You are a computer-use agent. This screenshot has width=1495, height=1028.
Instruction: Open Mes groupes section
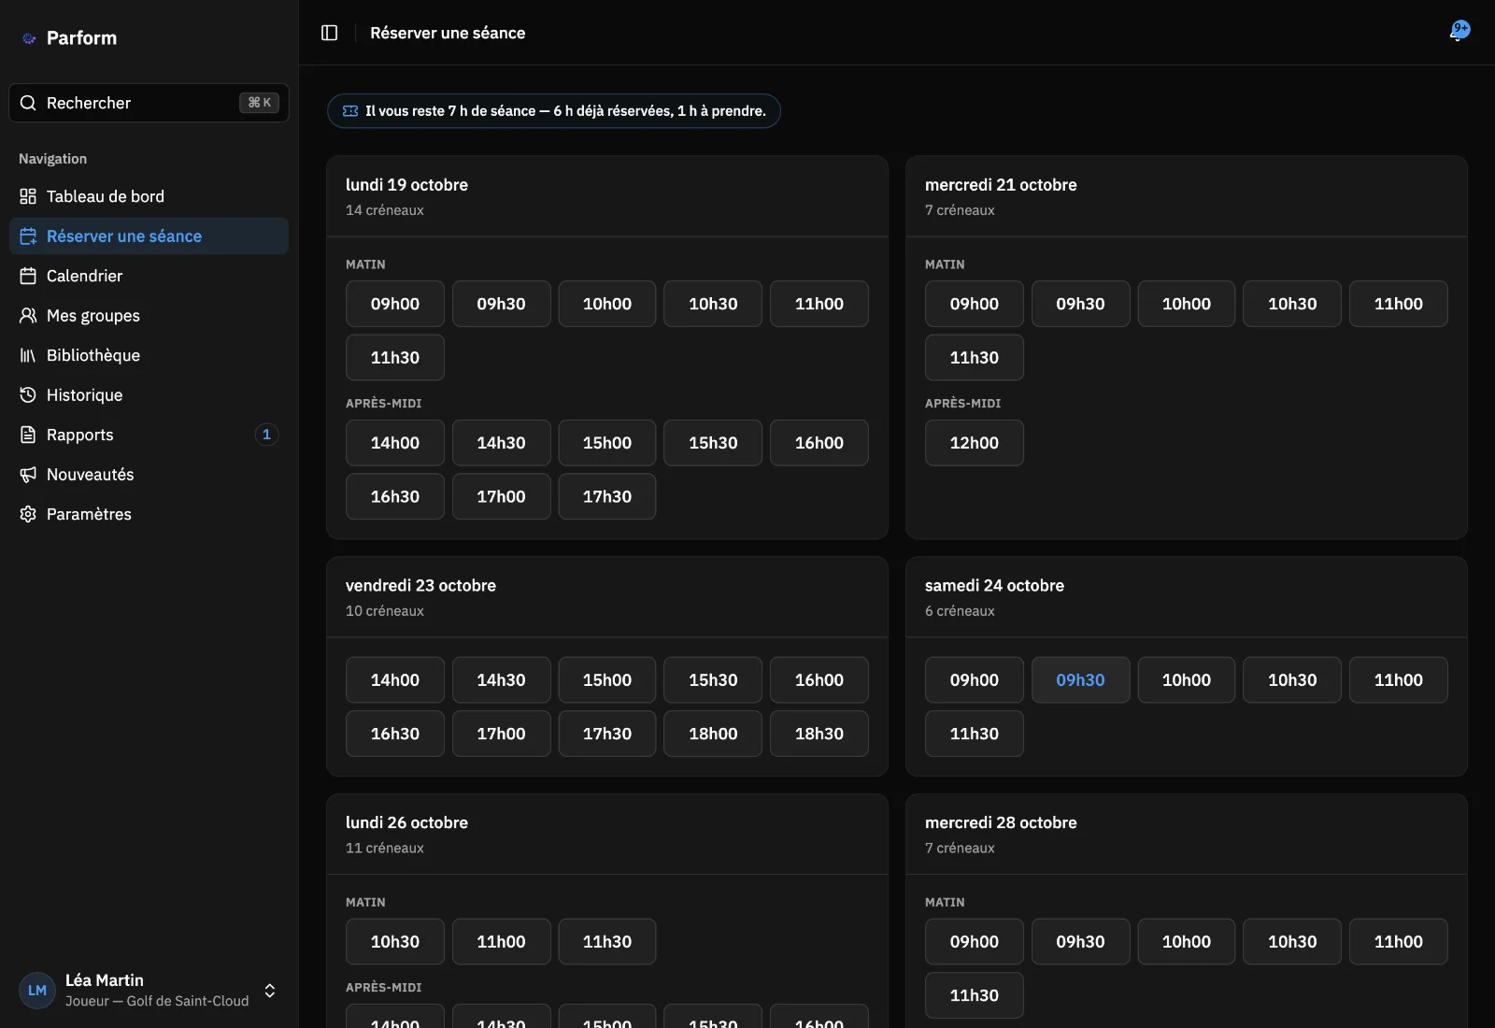(149, 316)
